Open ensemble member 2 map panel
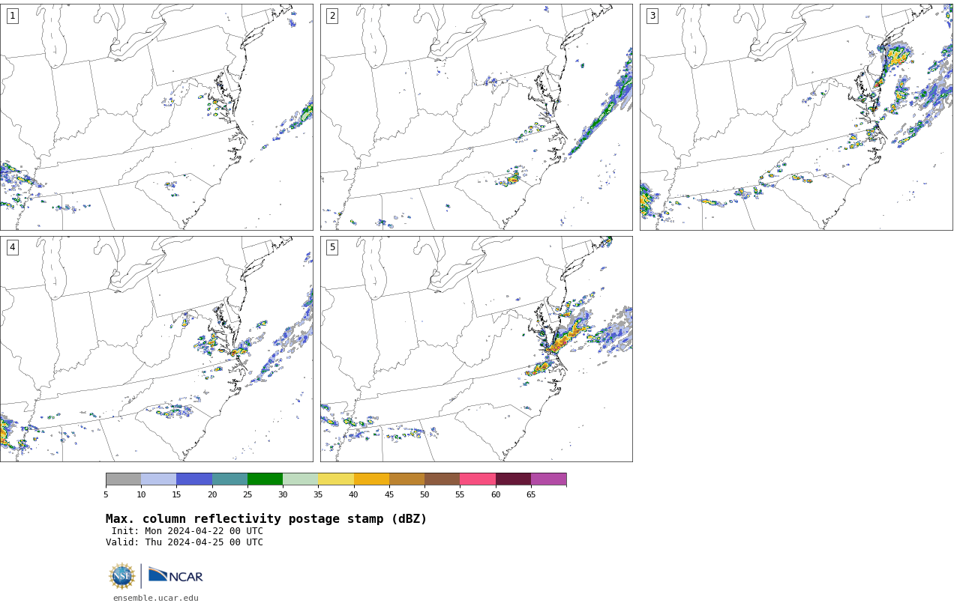Screen dimensions: 960x606 coord(476,117)
